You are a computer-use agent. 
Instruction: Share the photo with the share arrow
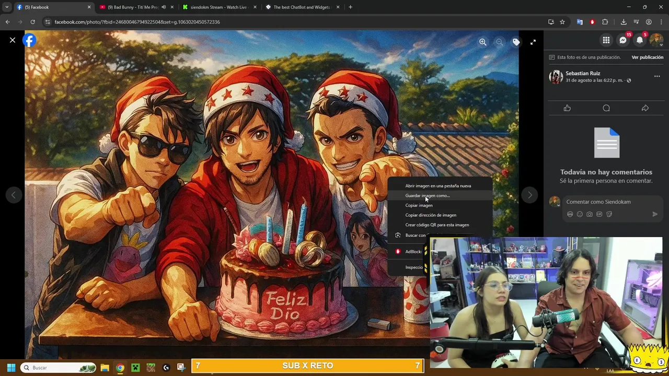pyautogui.click(x=645, y=108)
